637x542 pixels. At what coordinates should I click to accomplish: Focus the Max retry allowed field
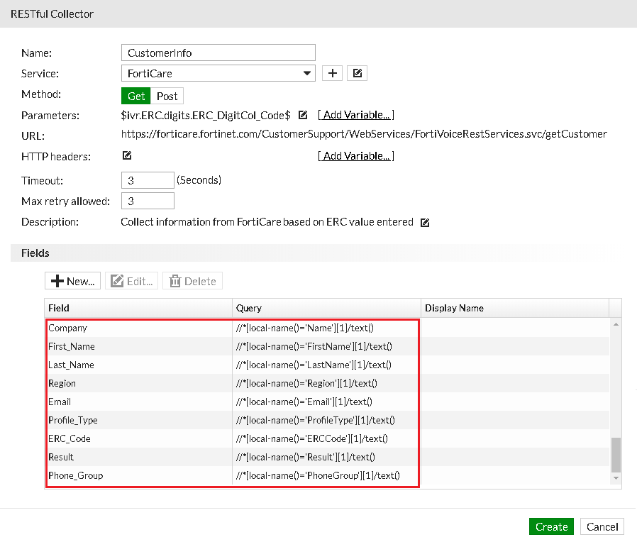pyautogui.click(x=148, y=201)
